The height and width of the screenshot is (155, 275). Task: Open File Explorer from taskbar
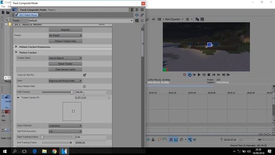[44, 151]
